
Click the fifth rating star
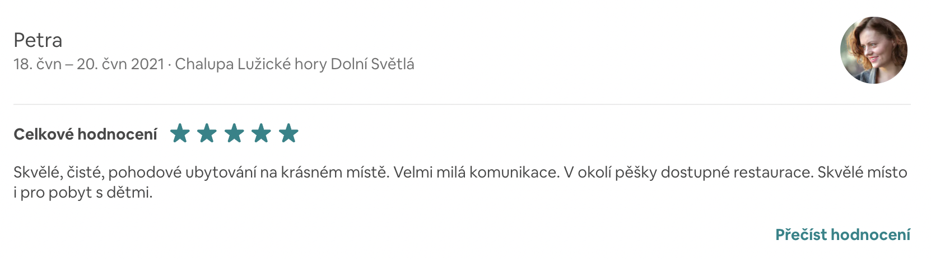288,133
